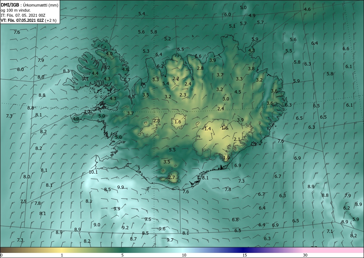The image size is (364, 258).
Task: Select the 1 tick label on the color scale
Action: click(x=62, y=255)
